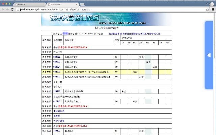Click red text 要求学分:37.00 获得学分:30.0
Screen dimensions: 216x135
(73, 47)
